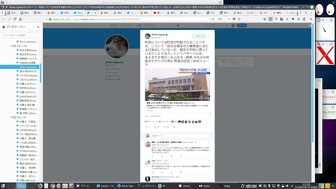This screenshot has width=336, height=189.
Task: Open the Twitter Moments nav item
Action: click(x=127, y=26)
